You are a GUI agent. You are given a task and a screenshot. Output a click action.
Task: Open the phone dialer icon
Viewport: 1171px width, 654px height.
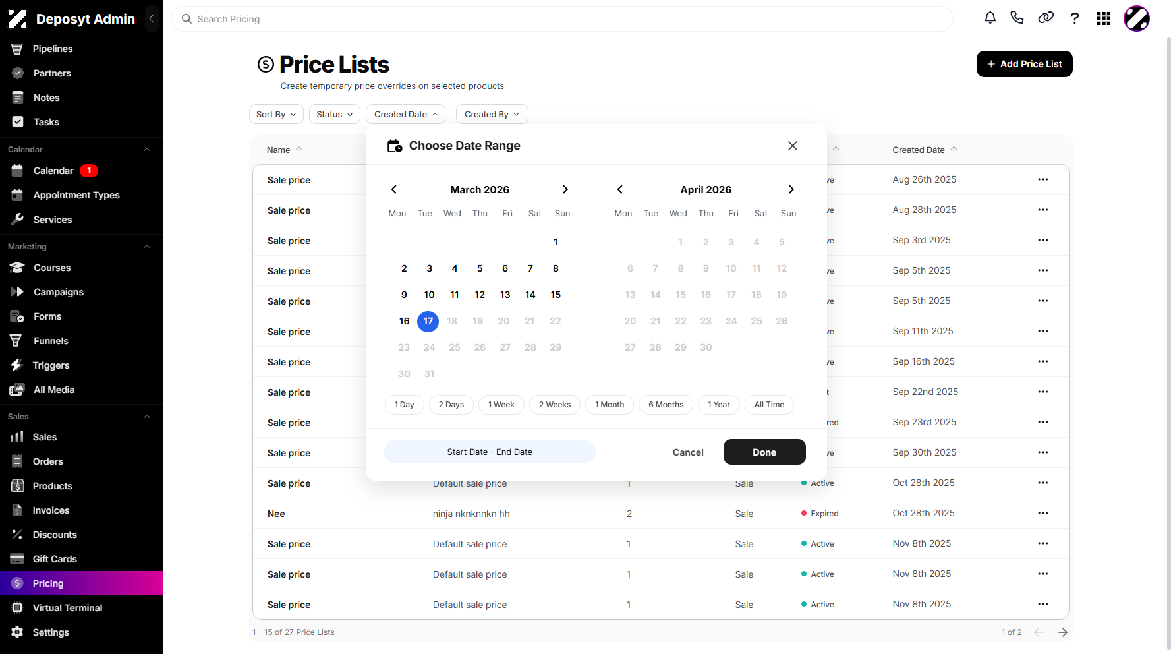[1017, 18]
